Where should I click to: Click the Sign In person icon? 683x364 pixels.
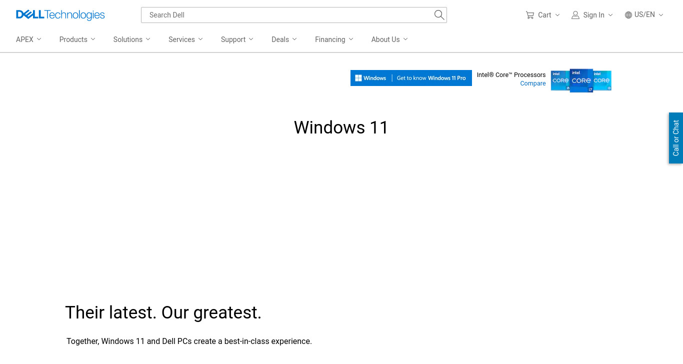coord(575,15)
